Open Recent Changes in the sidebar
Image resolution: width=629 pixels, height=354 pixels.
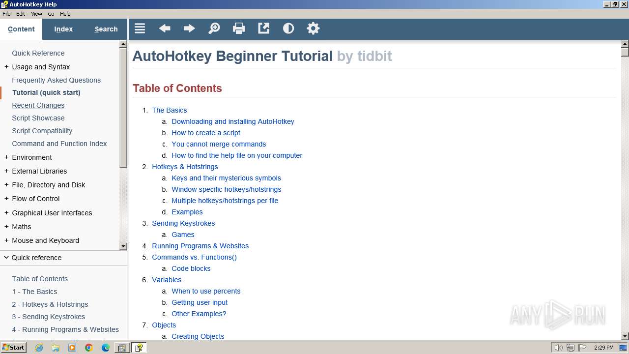click(38, 105)
